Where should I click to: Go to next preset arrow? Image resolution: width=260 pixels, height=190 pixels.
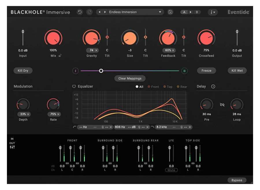coord(105,12)
